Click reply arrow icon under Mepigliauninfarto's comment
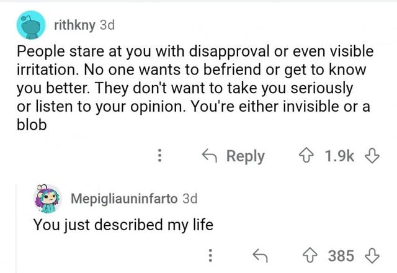 coord(261,255)
